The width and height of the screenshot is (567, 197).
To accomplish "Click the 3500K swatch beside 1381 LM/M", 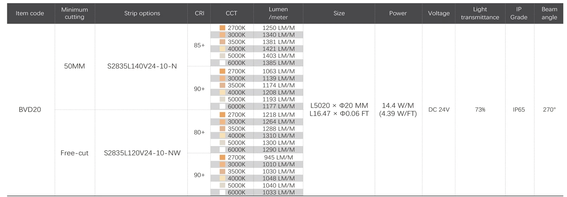I will 222,42.
